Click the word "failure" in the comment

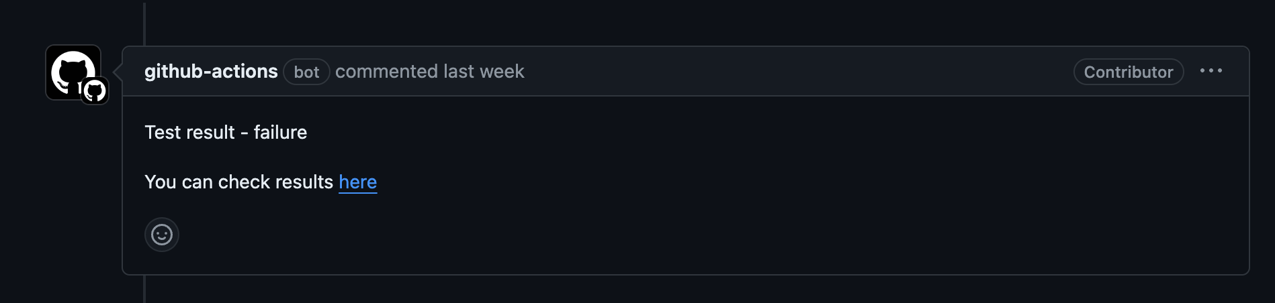pos(280,133)
